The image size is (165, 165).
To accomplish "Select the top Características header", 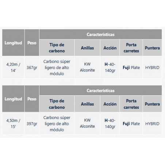I will pyautogui.click(x=100, y=34).
